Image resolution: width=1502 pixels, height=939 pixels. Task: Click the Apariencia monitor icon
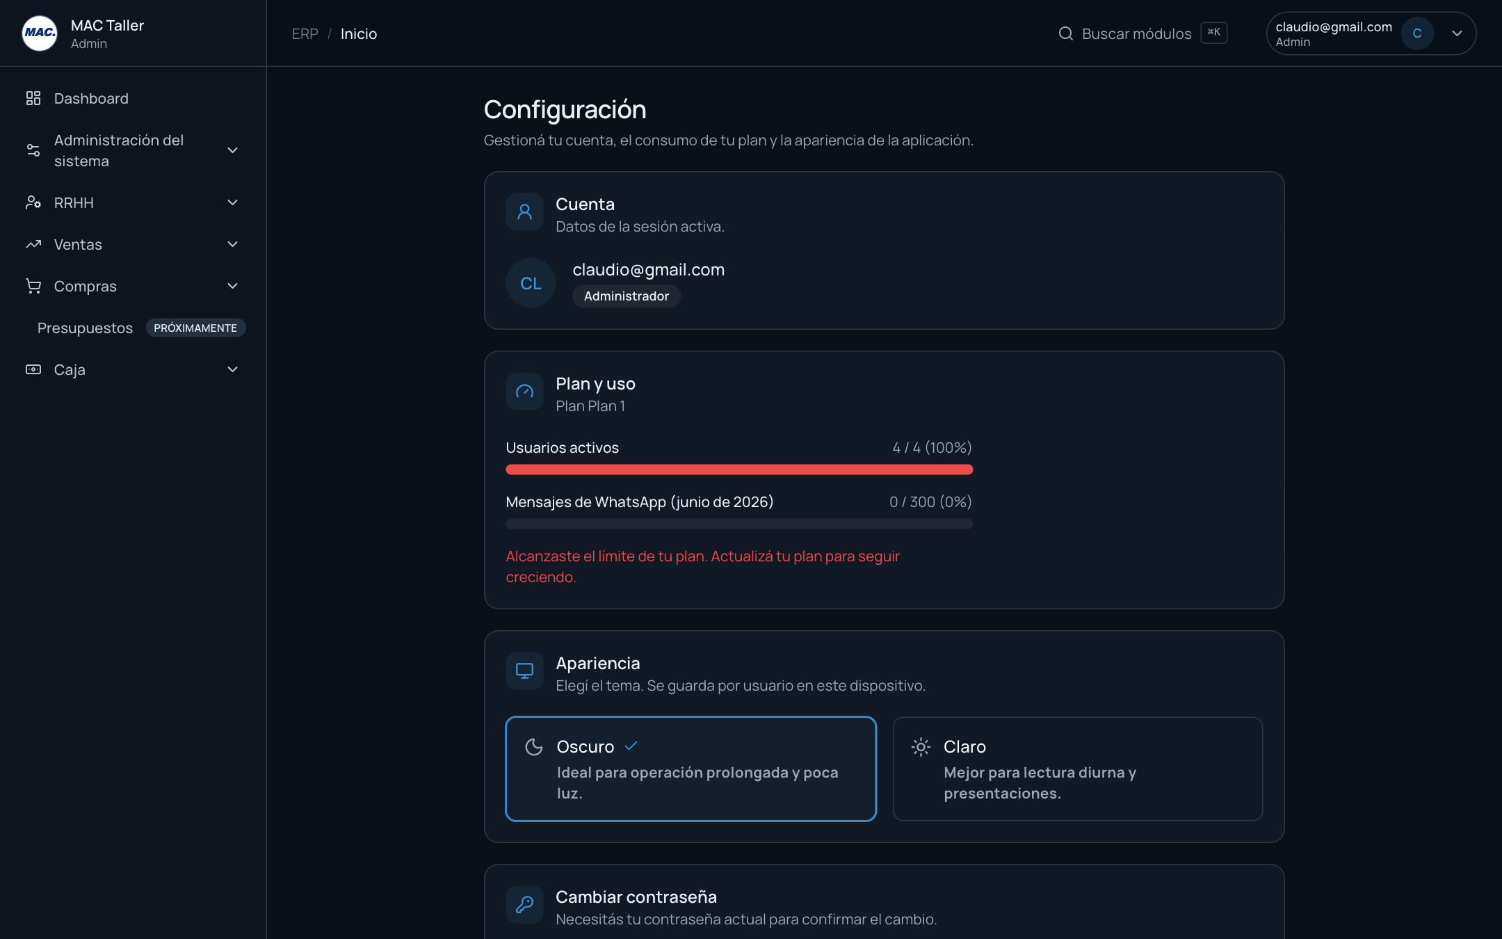524,671
